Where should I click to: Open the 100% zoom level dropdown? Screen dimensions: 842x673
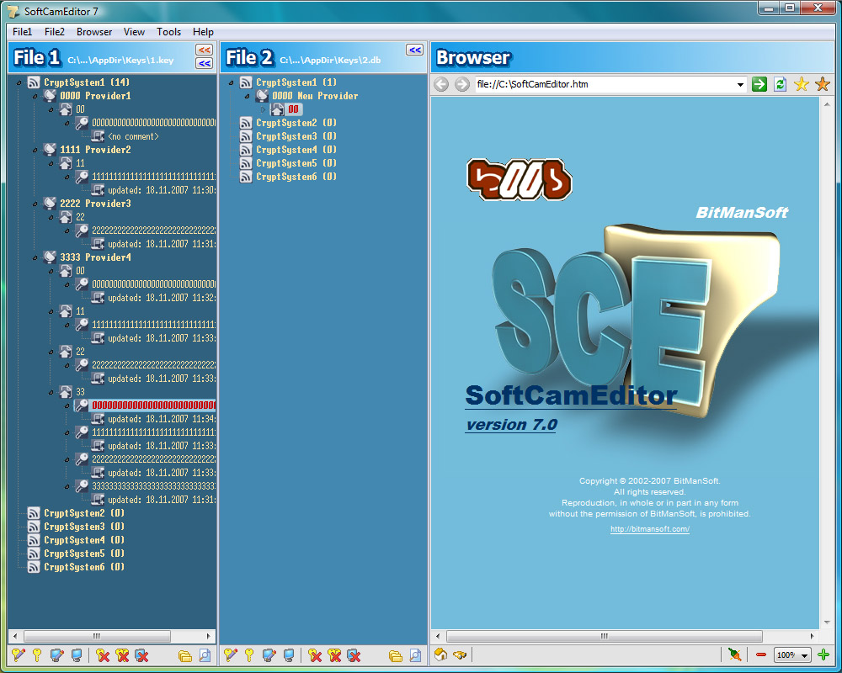pyautogui.click(x=804, y=655)
